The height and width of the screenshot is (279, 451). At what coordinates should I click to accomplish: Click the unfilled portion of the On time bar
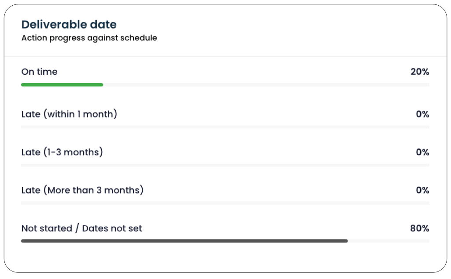(266, 85)
